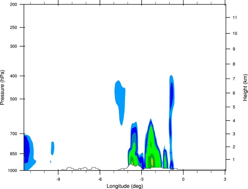
Task: Click the -6 longitude tick label
Action: coord(100,179)
